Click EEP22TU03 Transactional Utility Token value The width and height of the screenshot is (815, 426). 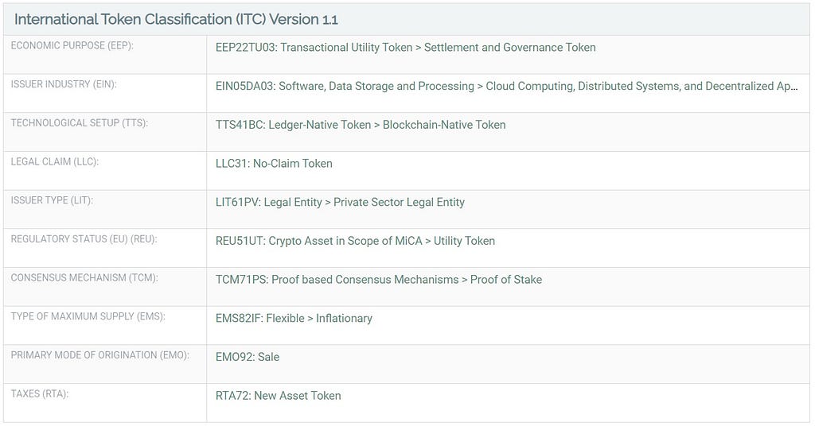pos(405,47)
